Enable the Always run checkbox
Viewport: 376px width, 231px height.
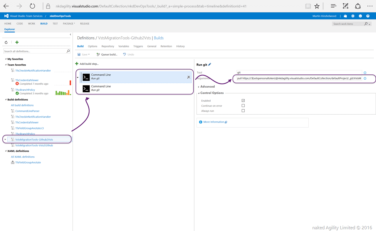coord(243,111)
